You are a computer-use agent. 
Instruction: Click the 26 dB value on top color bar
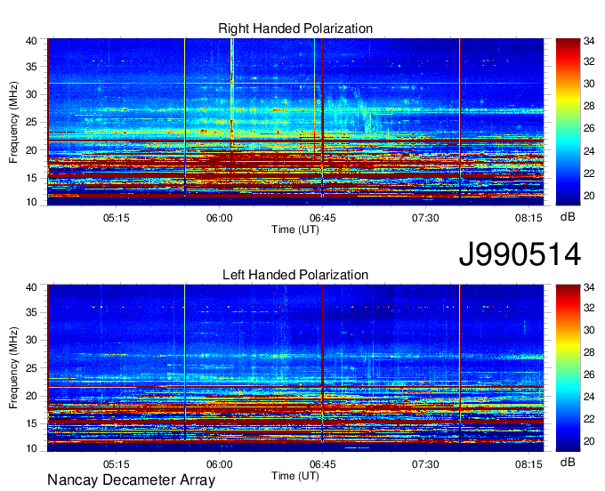tap(589, 128)
